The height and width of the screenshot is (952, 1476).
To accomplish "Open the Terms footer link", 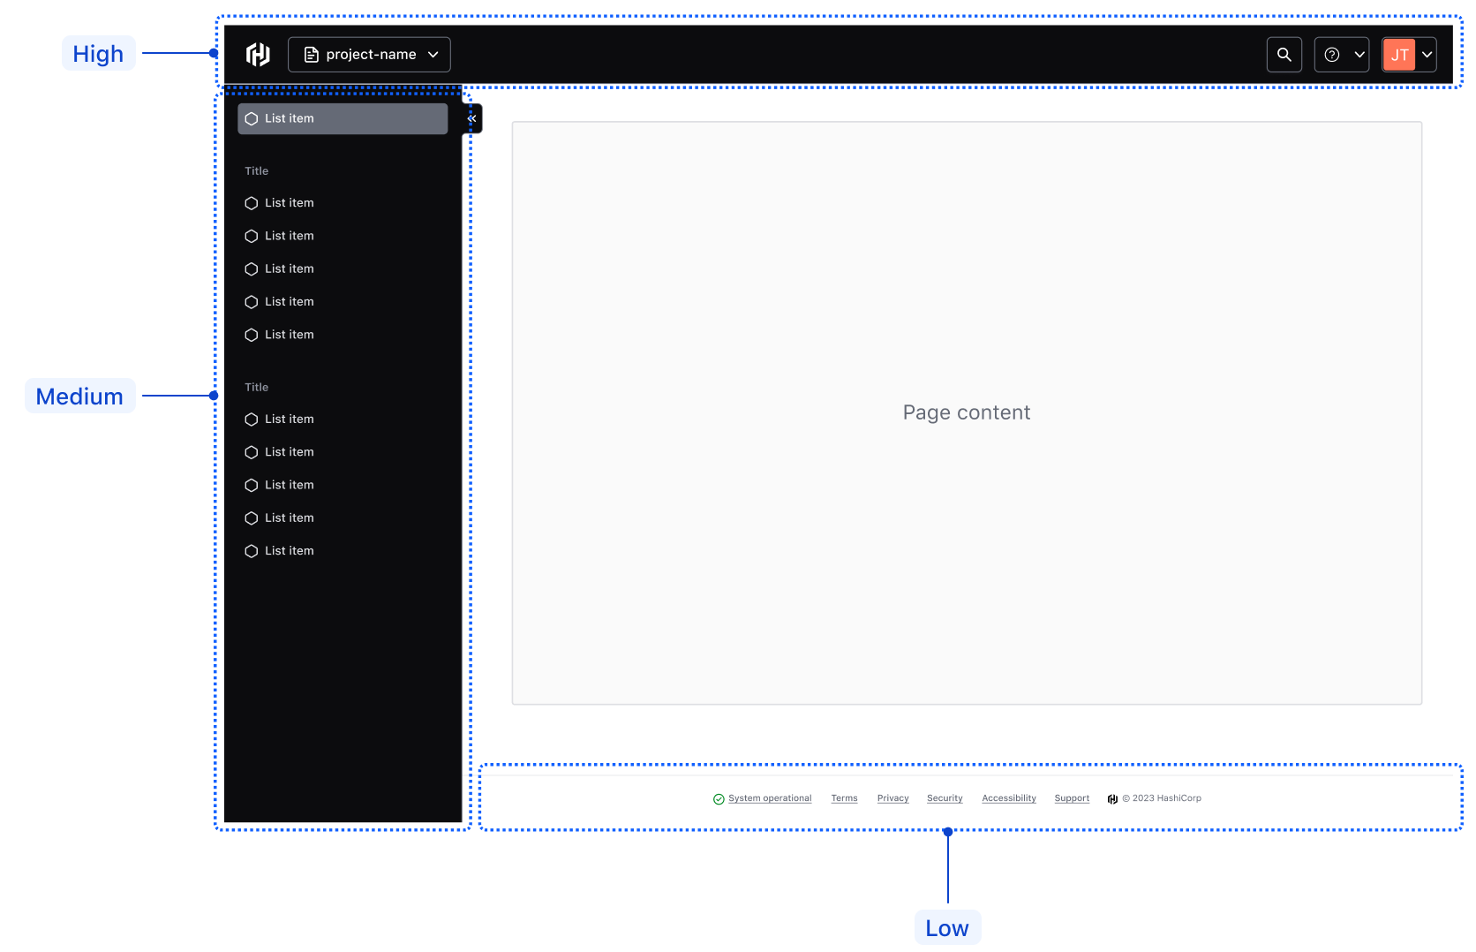I will coord(844,798).
